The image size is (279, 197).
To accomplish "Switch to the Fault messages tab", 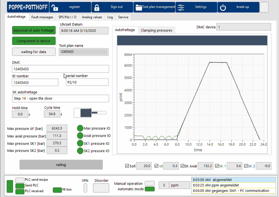I will (42, 17).
